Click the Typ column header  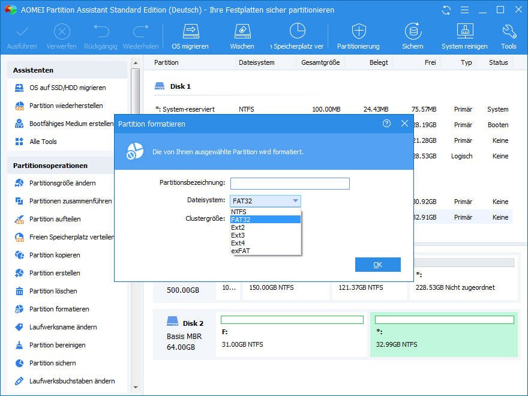[466, 62]
